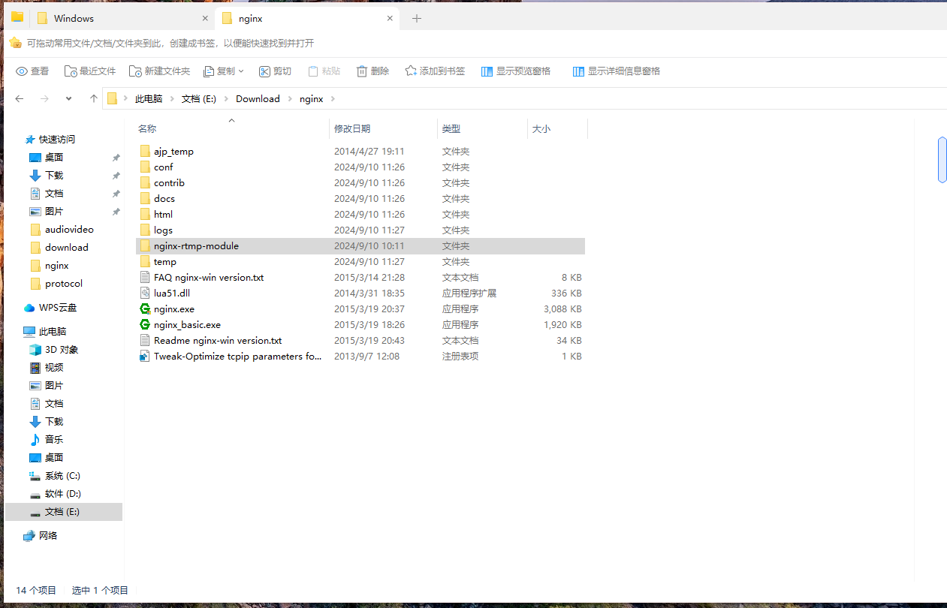Select the nginx_basic.exe application

pos(360,324)
